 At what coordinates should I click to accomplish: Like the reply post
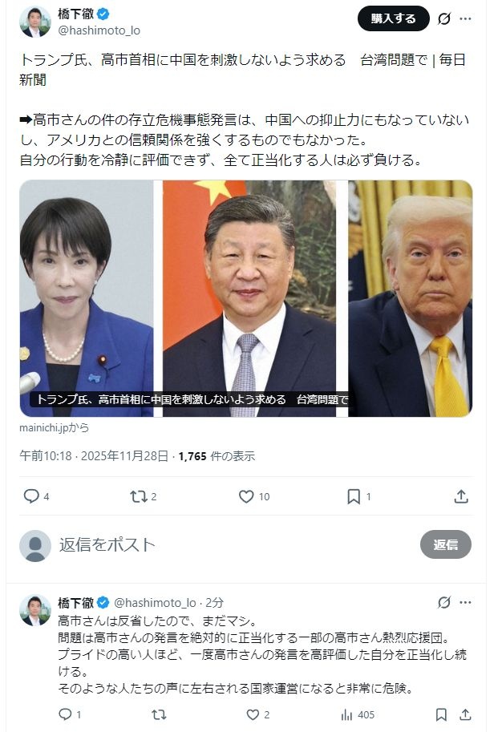pos(253,714)
